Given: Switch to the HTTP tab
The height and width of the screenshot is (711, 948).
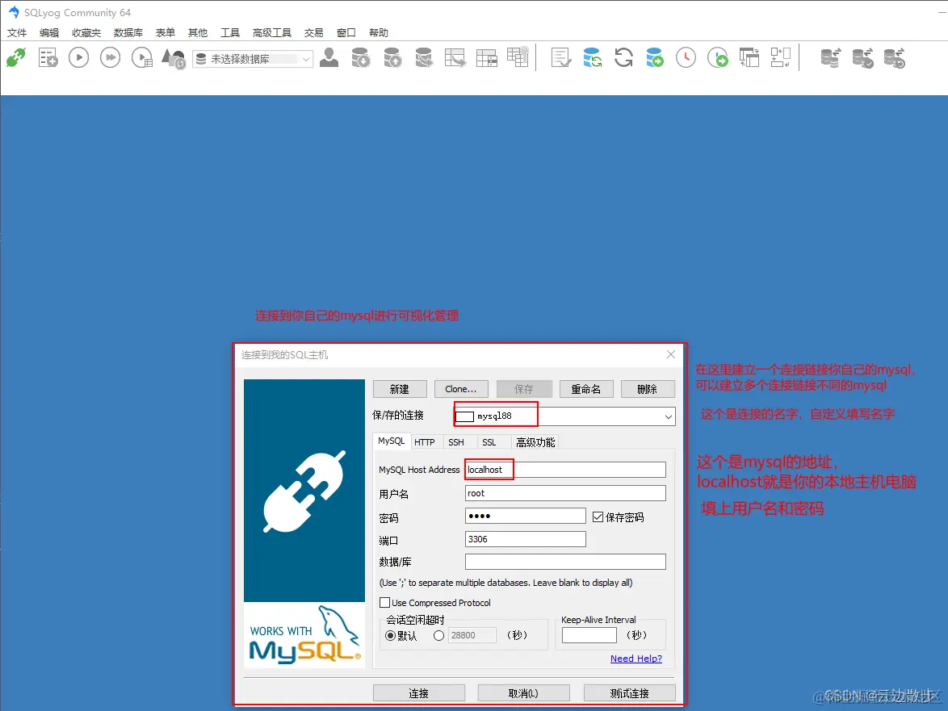Looking at the screenshot, I should point(425,443).
